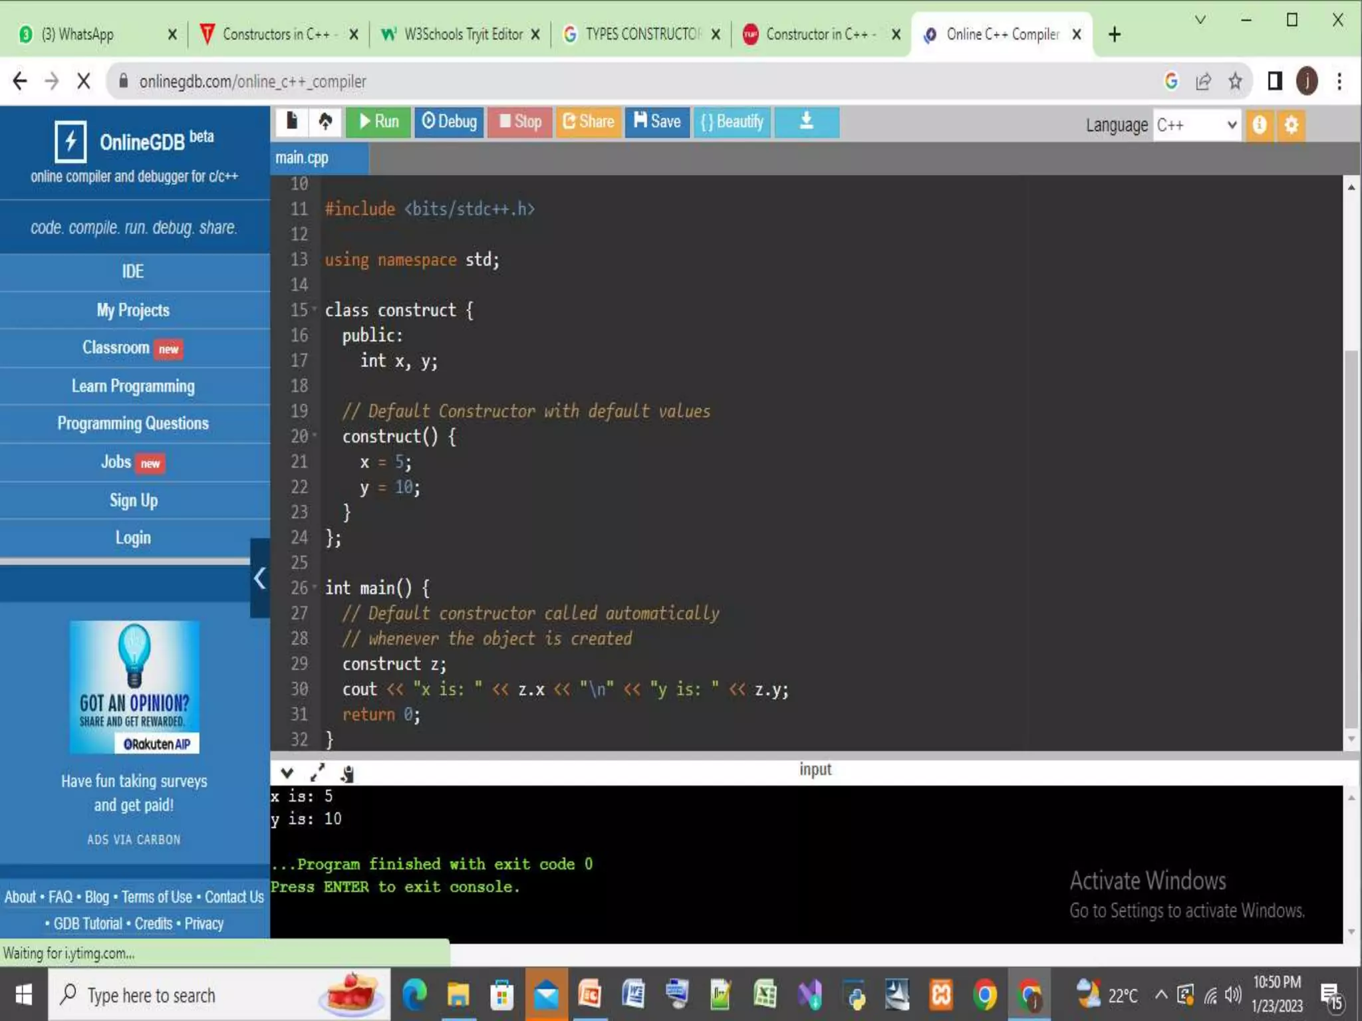Collapse the left sidebar with arrow
The height and width of the screenshot is (1021, 1362).
click(x=259, y=578)
